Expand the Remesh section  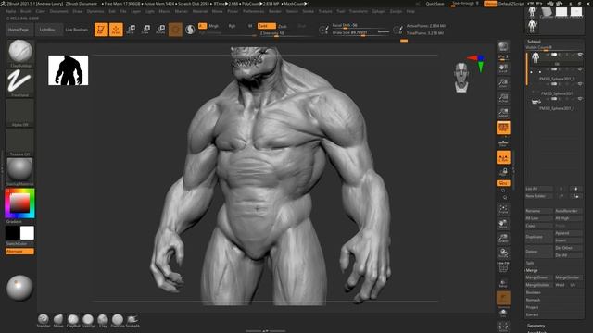click(533, 300)
